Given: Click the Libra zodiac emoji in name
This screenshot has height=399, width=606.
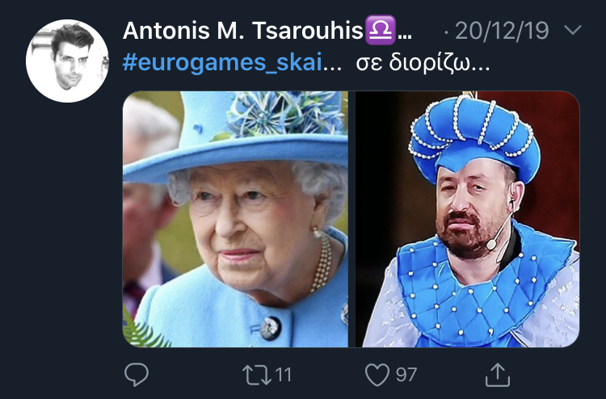Looking at the screenshot, I should 381,30.
